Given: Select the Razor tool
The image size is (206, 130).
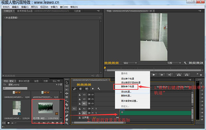Looking at the screenshot, I should pos(67,104).
